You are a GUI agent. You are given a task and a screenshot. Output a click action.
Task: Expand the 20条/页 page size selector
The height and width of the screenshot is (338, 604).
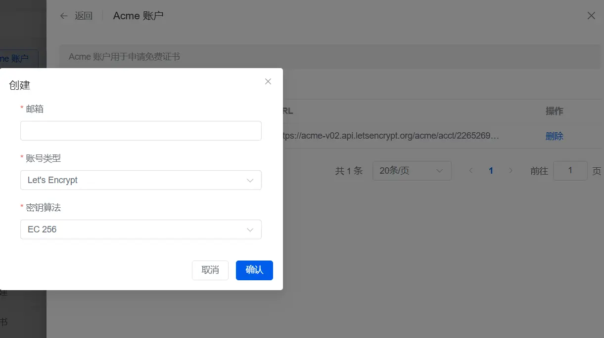[x=412, y=171]
